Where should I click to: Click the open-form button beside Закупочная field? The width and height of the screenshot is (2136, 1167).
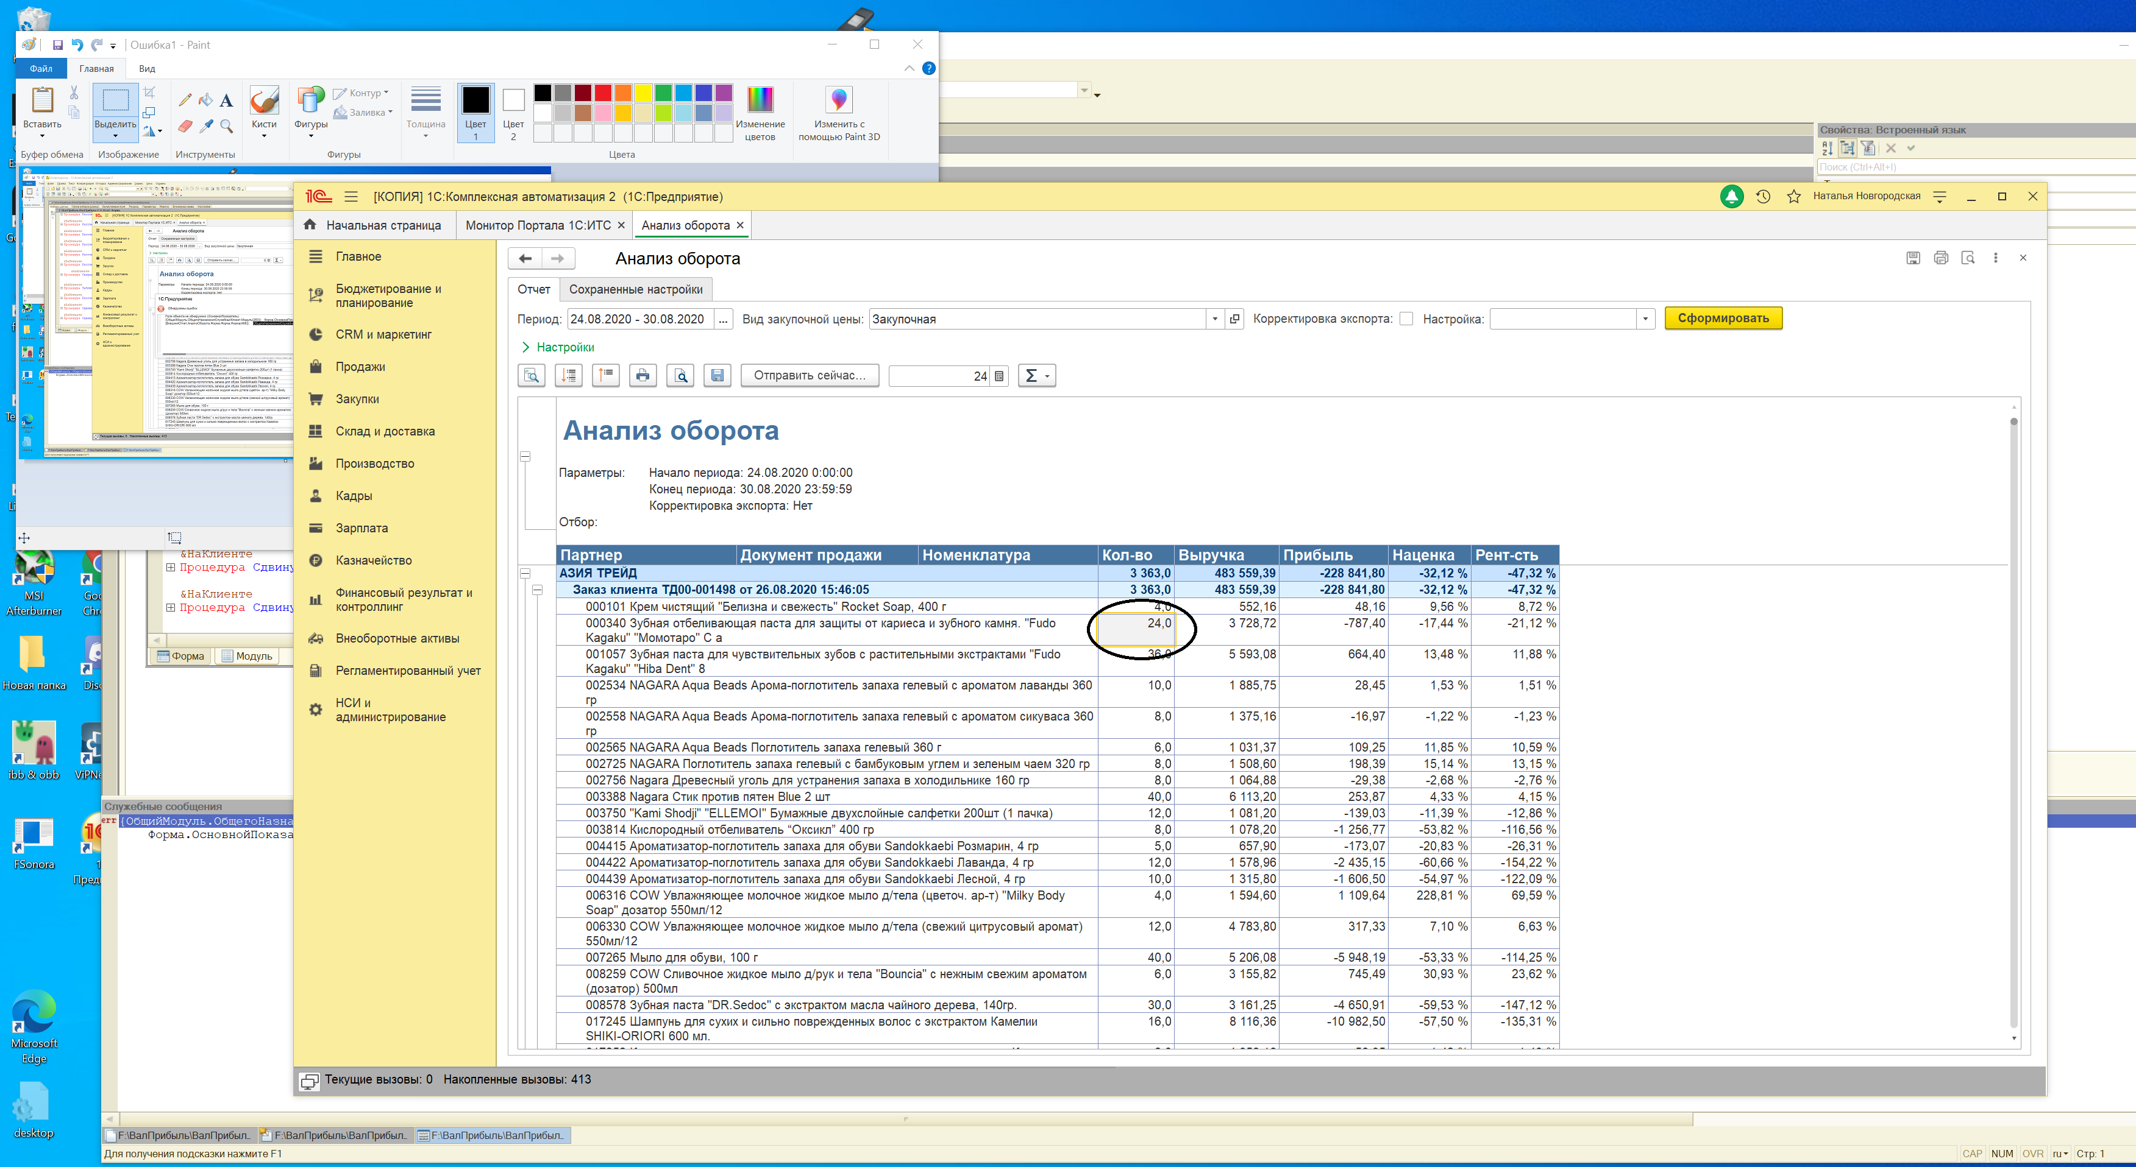[1234, 319]
